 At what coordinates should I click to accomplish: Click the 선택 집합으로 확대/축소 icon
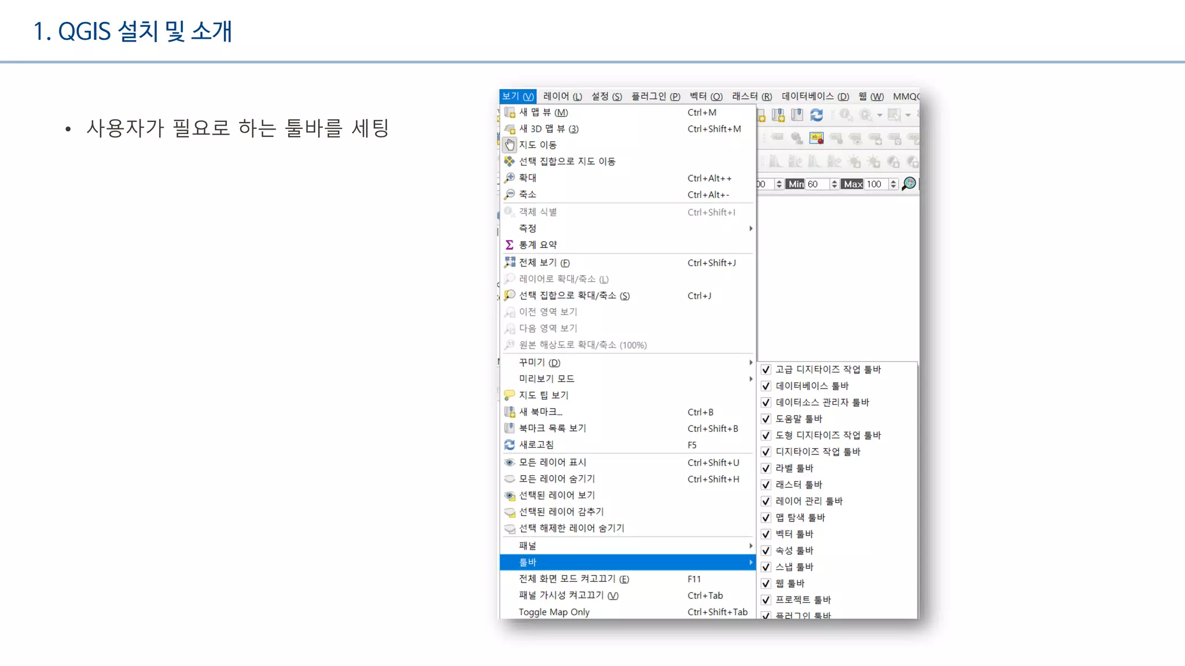[x=509, y=295]
